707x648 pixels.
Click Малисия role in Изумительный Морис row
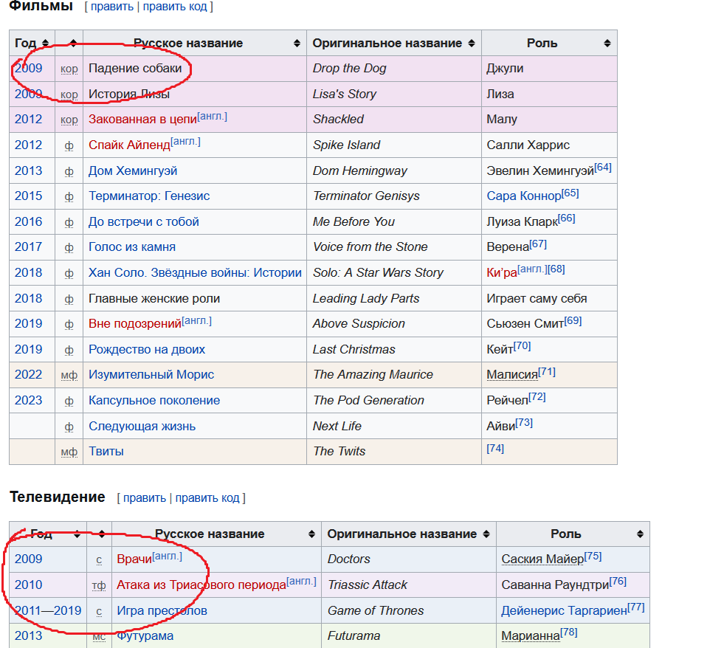pyautogui.click(x=512, y=375)
